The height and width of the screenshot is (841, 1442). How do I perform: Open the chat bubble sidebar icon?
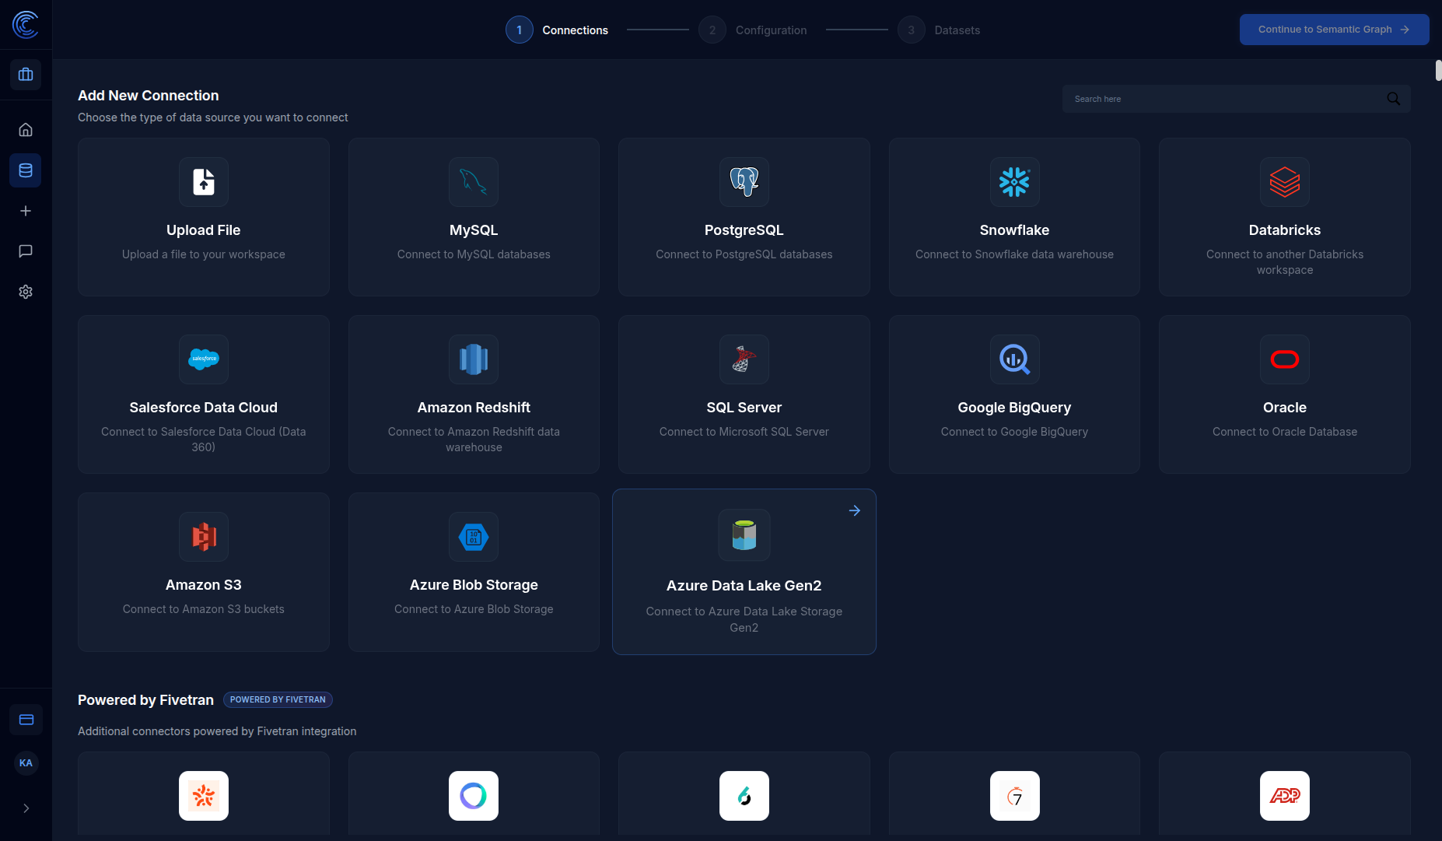pos(26,251)
